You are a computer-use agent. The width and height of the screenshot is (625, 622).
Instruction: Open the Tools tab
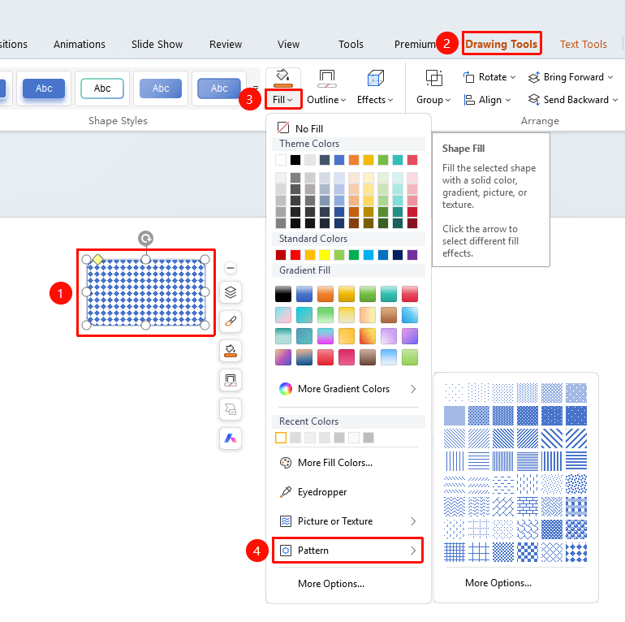[351, 45]
